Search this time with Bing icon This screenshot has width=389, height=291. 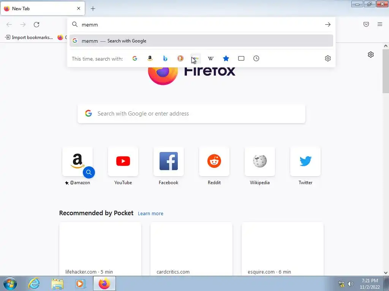(165, 58)
